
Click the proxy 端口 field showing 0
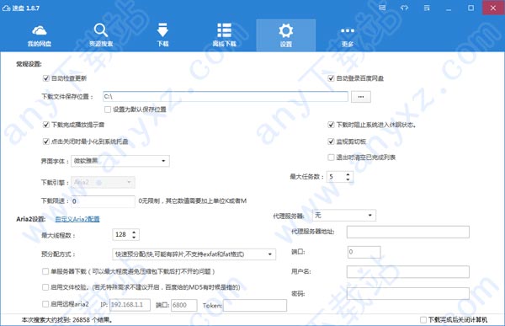(x=364, y=252)
